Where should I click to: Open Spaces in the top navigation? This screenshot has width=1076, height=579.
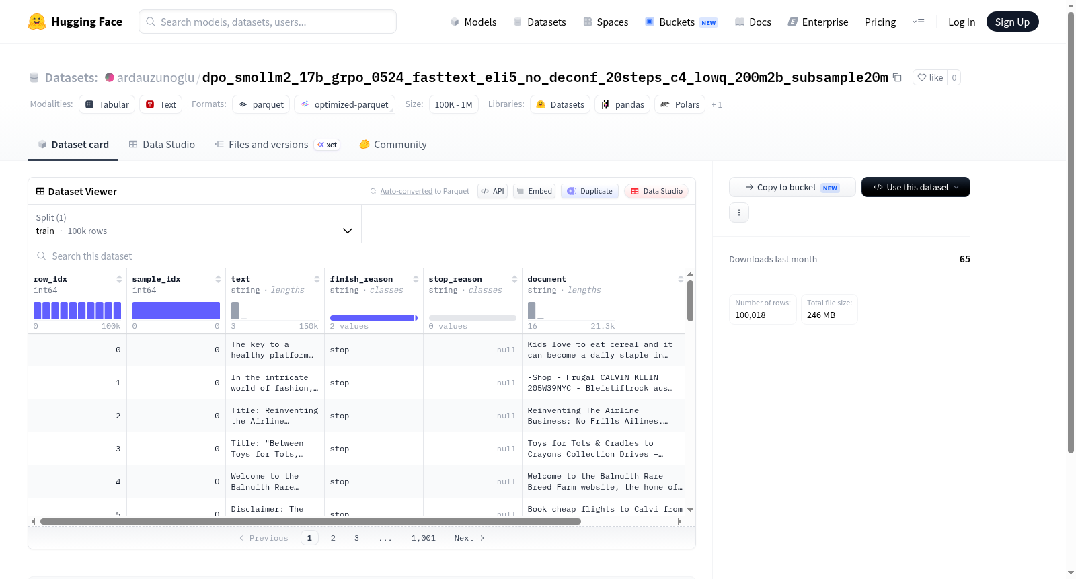[605, 22]
